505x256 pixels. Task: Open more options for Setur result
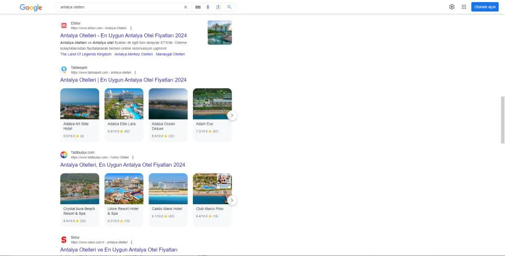click(x=131, y=242)
